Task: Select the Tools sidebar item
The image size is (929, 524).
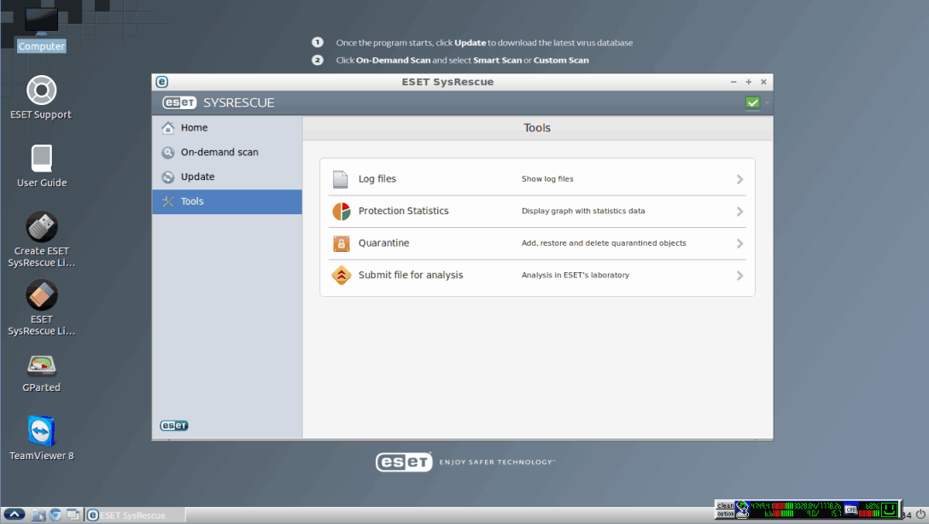Action: click(227, 201)
